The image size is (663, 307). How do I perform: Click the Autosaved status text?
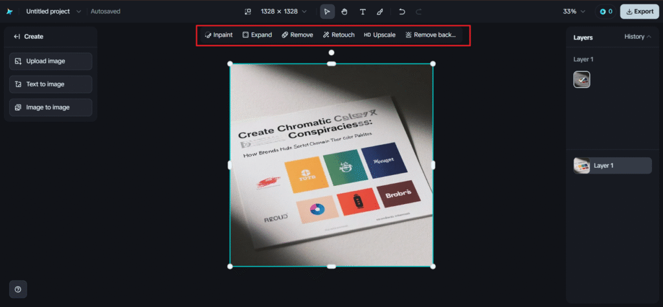coord(106,12)
